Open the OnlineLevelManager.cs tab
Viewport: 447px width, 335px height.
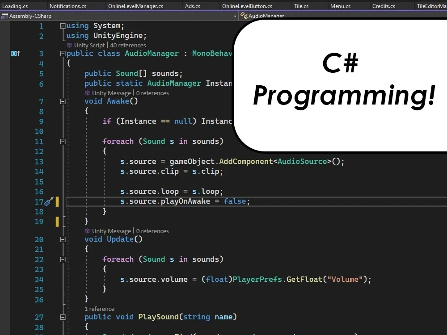tap(136, 6)
